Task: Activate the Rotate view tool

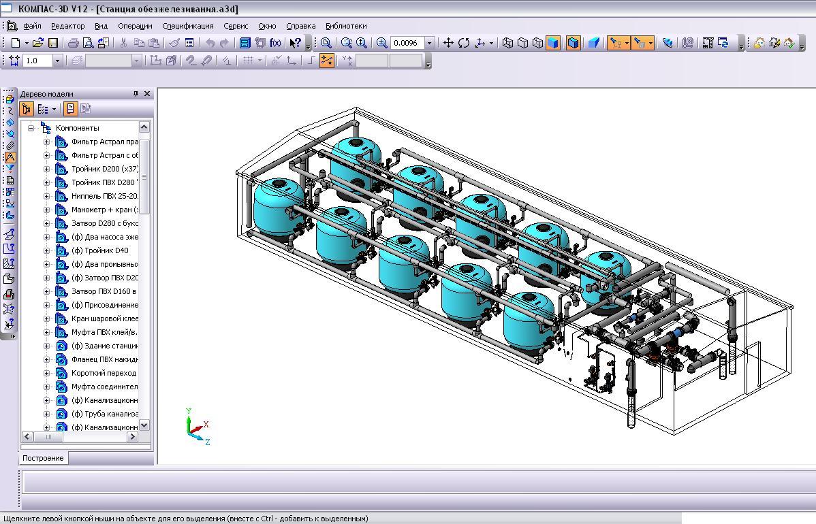Action: tap(464, 43)
